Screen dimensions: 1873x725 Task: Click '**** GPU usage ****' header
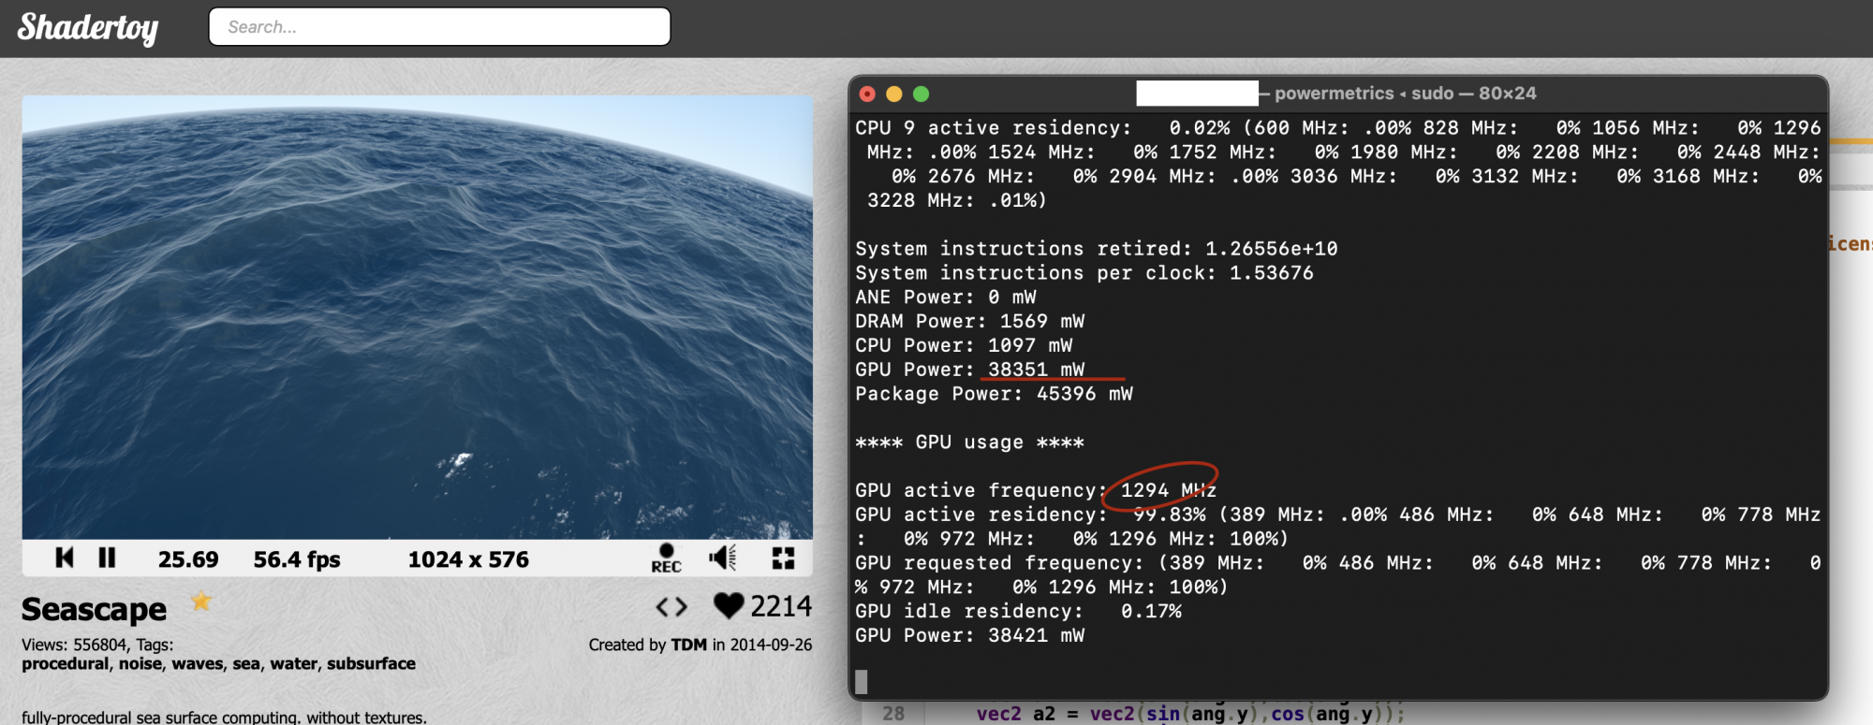pyautogui.click(x=969, y=442)
